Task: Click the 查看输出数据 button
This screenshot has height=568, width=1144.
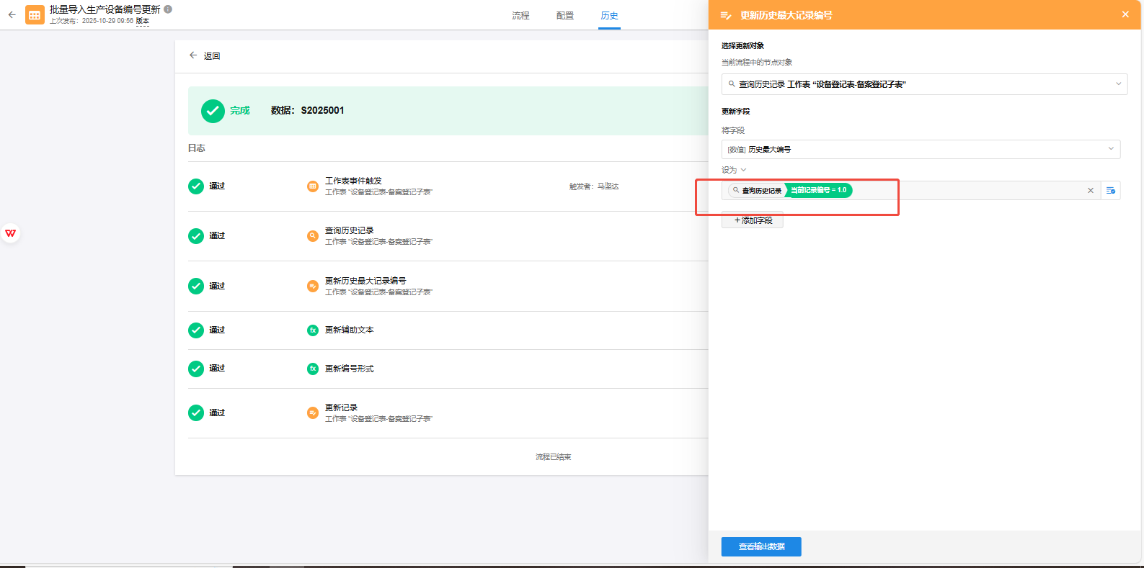Action: [761, 546]
